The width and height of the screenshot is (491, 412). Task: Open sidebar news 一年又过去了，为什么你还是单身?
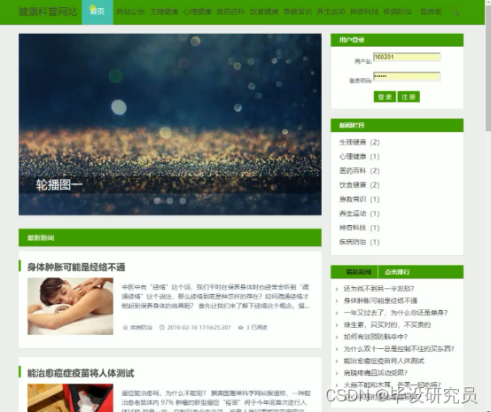(395, 313)
